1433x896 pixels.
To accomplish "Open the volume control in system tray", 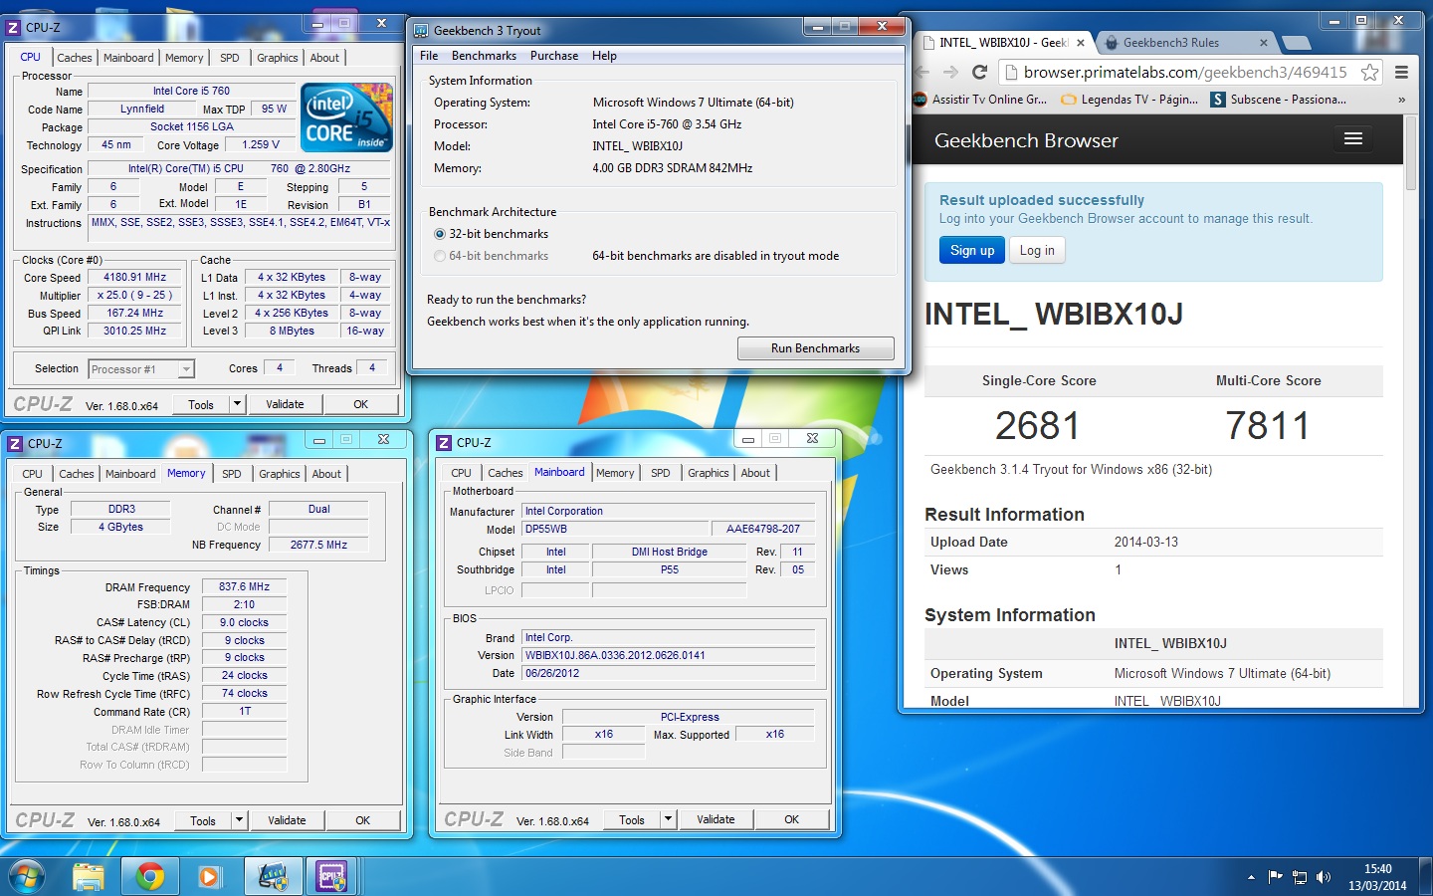I will click(1324, 877).
